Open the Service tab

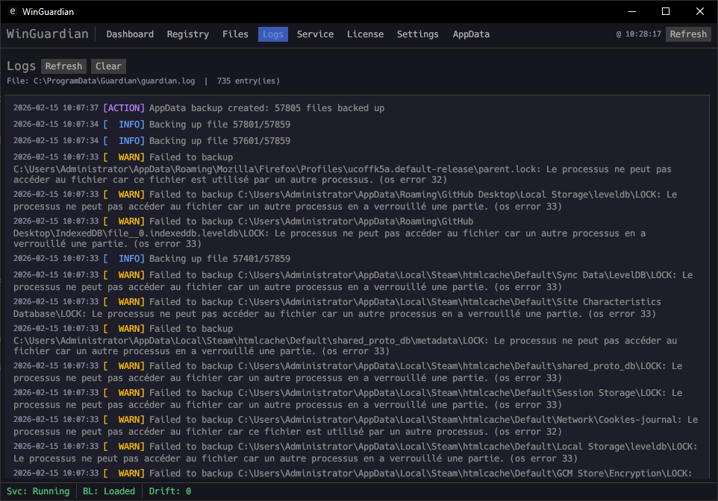(x=315, y=34)
